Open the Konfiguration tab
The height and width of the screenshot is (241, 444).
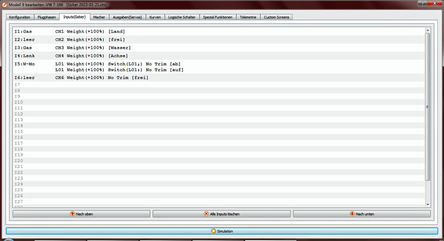[x=20, y=17]
